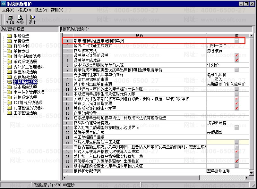This screenshot has width=257, height=189.
Task: Click the 冲回单据编号后缀 value field
Action: [x=227, y=137]
